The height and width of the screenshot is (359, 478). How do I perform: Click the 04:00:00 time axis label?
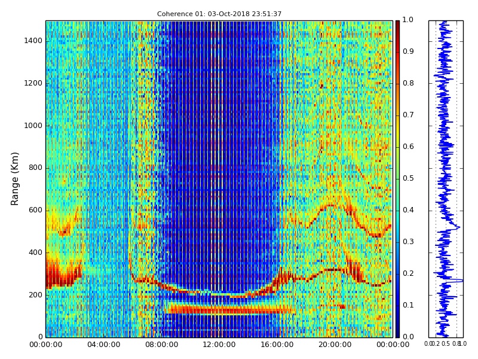pyautogui.click(x=103, y=345)
